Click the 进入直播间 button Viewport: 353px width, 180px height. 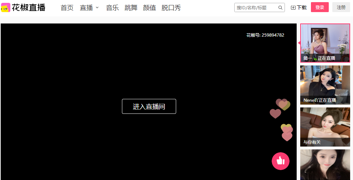149,106
